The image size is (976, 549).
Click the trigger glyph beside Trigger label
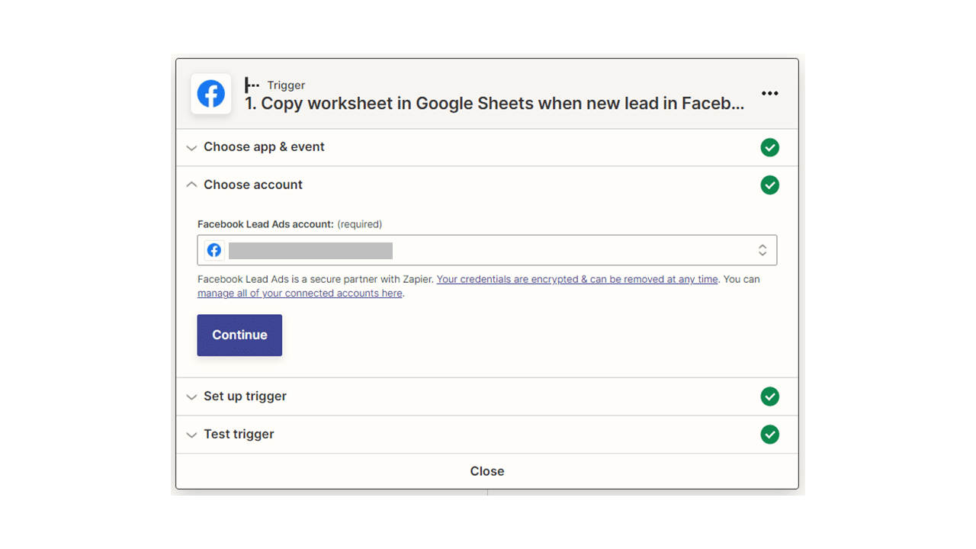[x=252, y=85]
